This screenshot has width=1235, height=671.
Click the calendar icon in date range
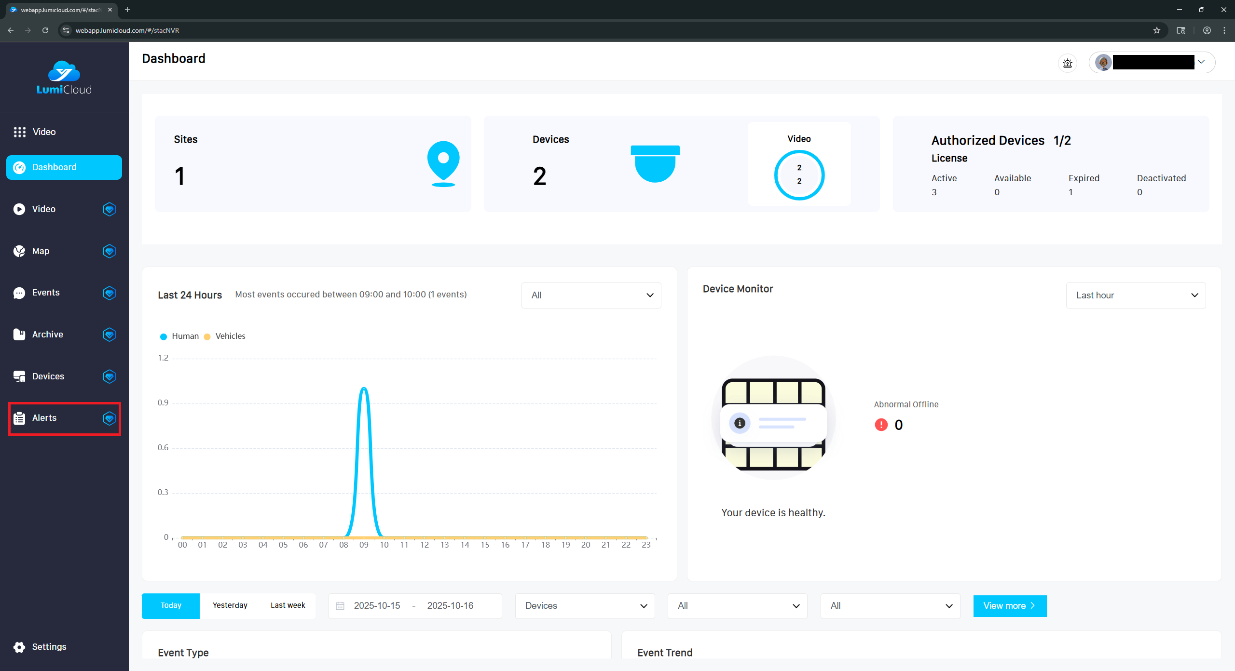tap(340, 606)
